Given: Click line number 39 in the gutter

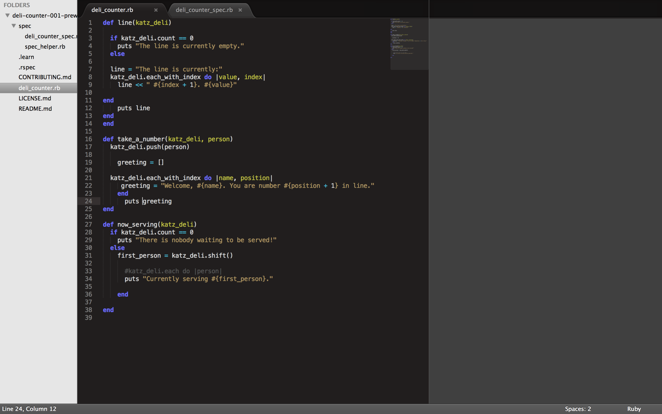Looking at the screenshot, I should (x=88, y=318).
